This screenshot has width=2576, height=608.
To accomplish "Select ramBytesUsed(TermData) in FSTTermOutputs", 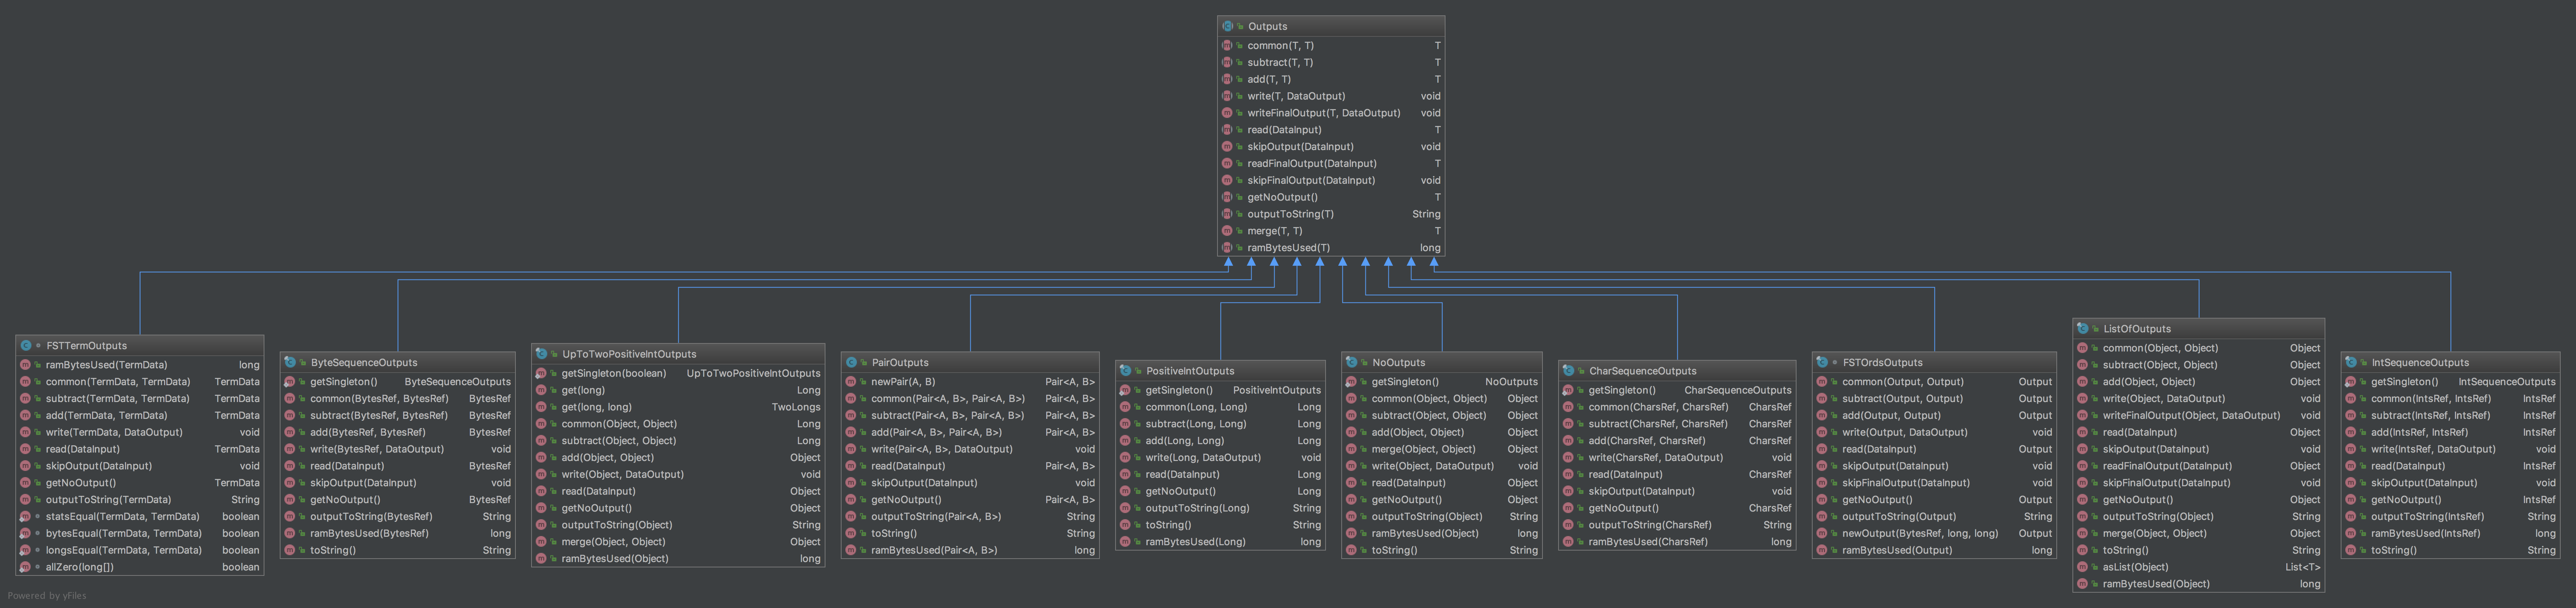I will [107, 364].
